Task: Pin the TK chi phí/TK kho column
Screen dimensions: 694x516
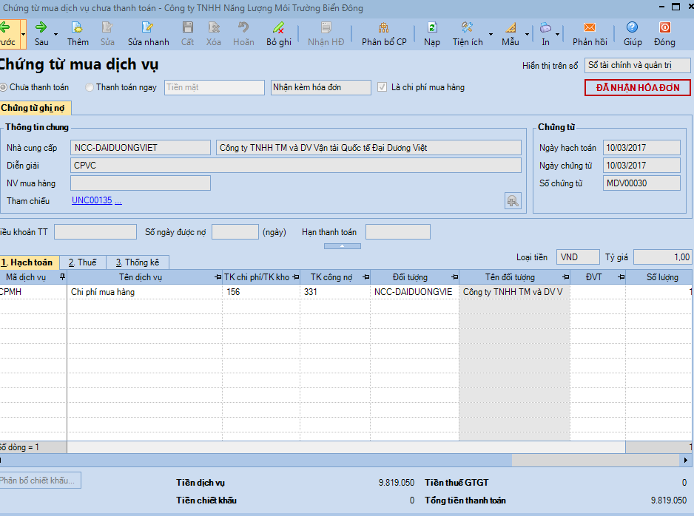Action: coord(296,276)
